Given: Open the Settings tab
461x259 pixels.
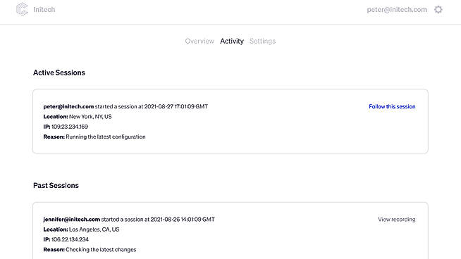Looking at the screenshot, I should (x=262, y=41).
